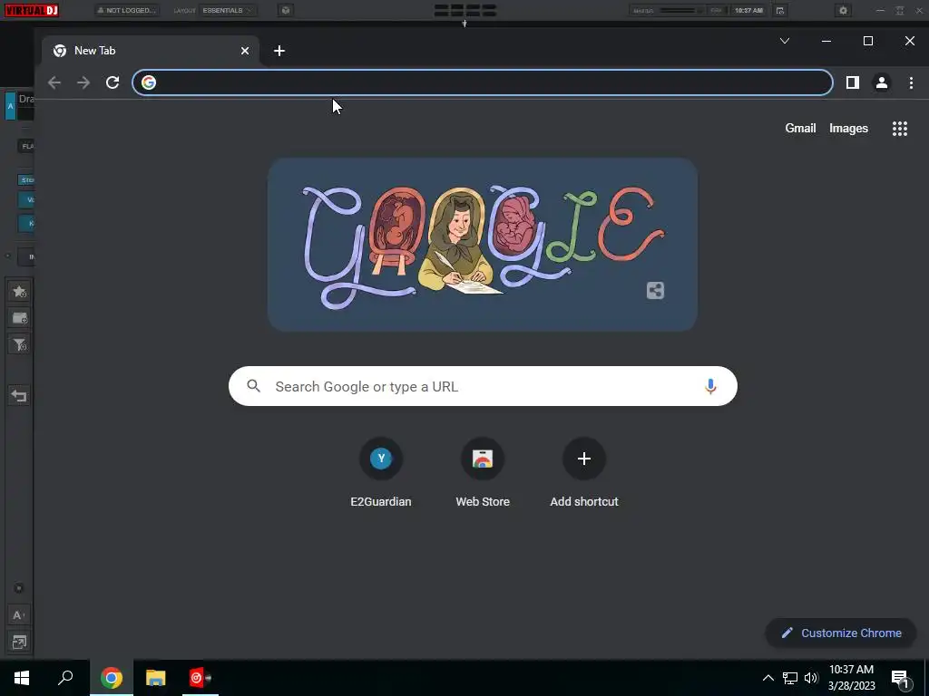The width and height of the screenshot is (929, 696).
Task: Open Chrome's three-dot menu
Action: (x=911, y=82)
